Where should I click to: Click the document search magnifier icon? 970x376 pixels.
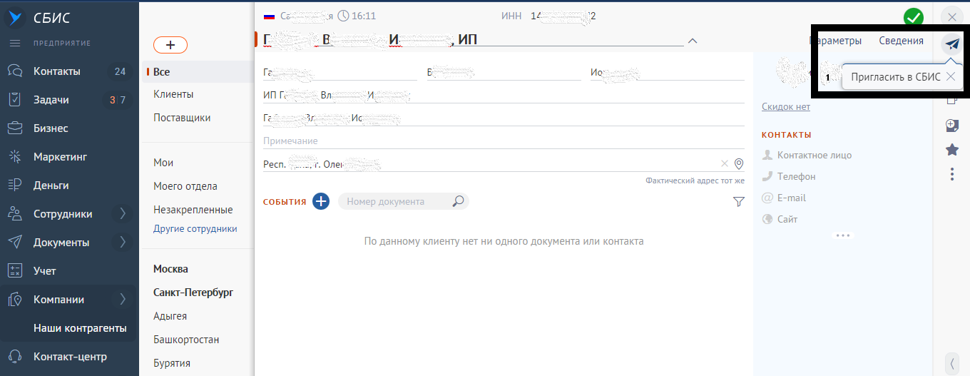click(x=459, y=201)
